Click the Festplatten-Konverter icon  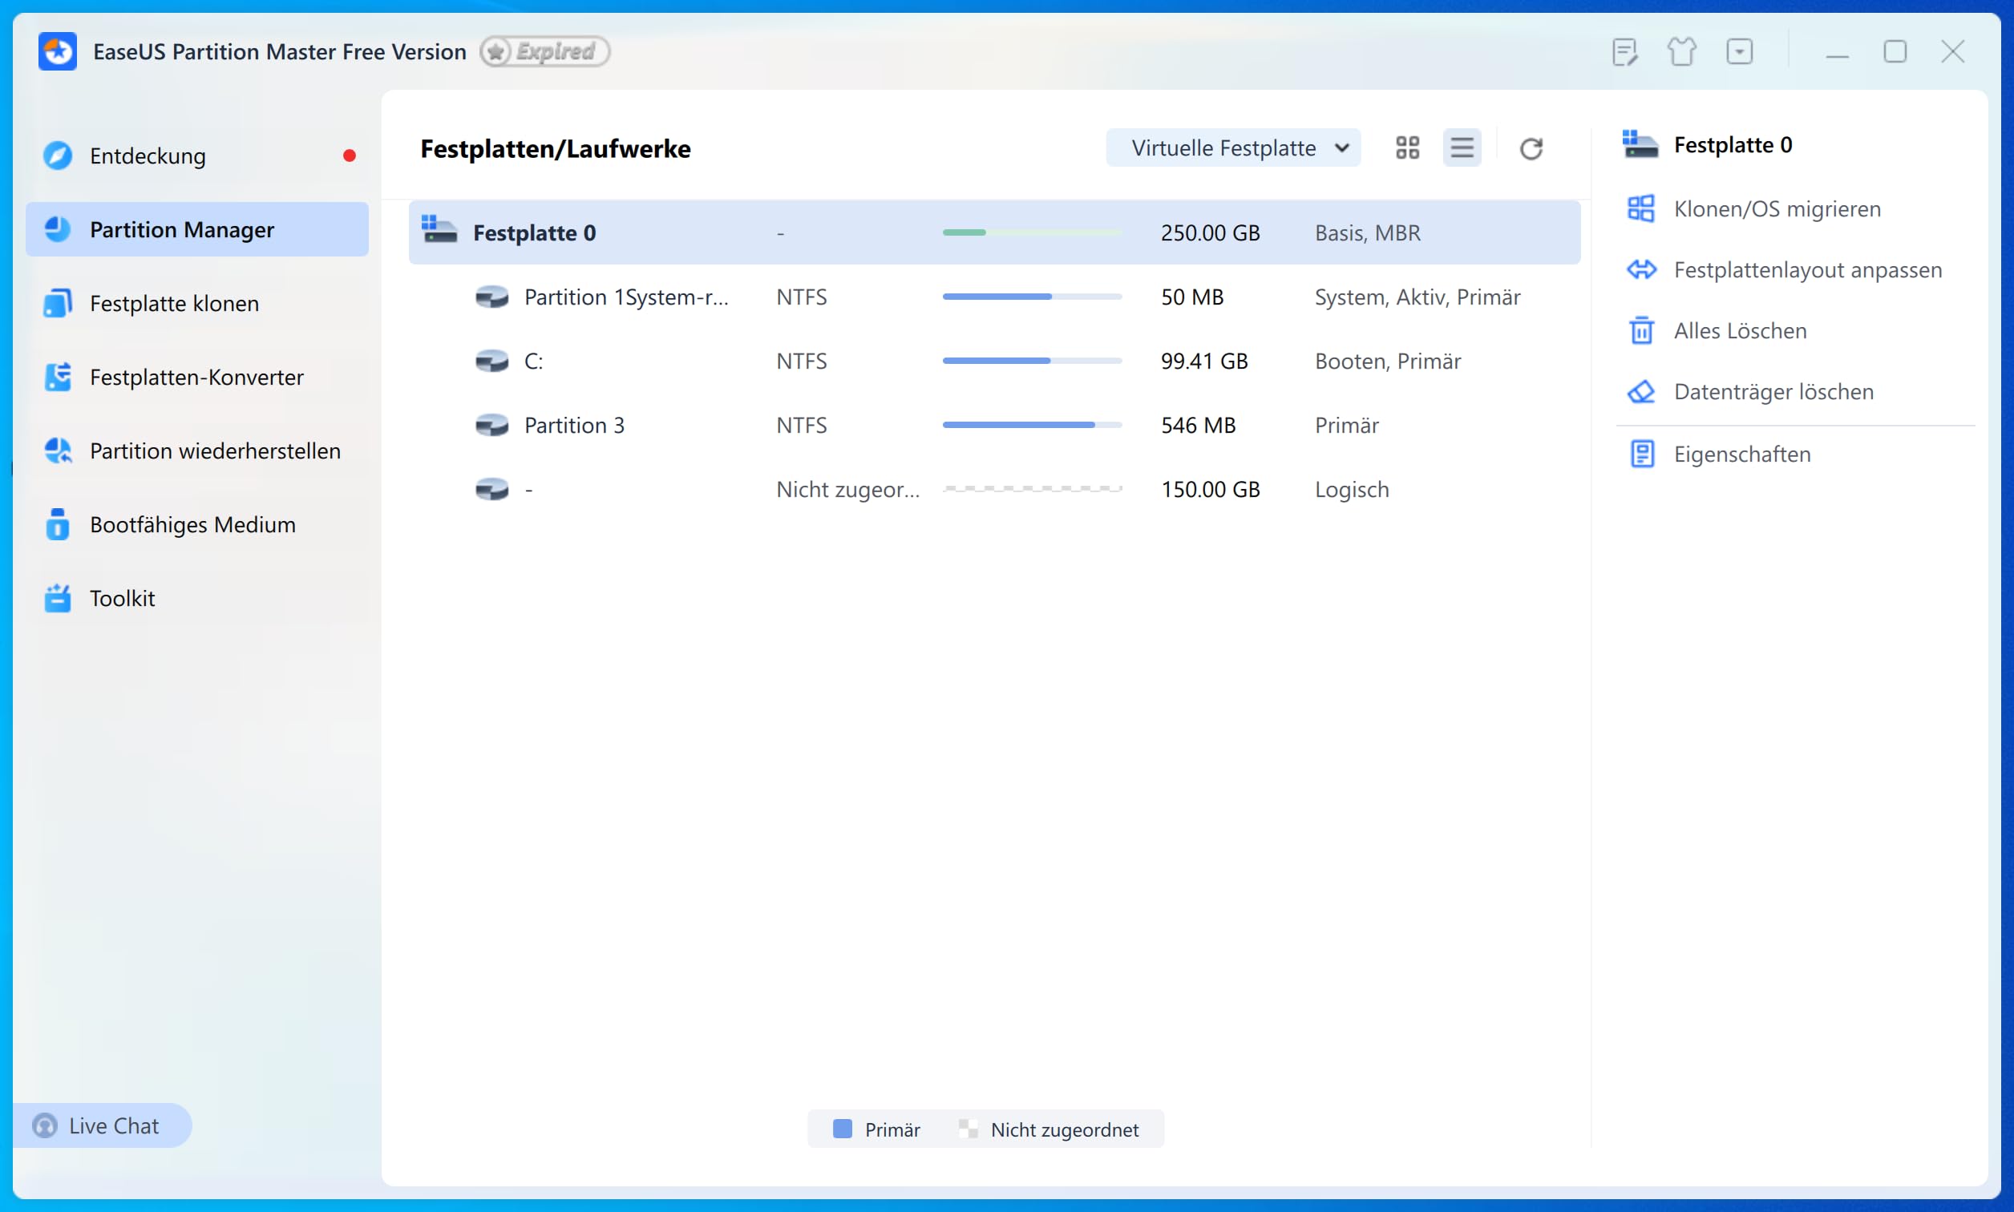[58, 377]
